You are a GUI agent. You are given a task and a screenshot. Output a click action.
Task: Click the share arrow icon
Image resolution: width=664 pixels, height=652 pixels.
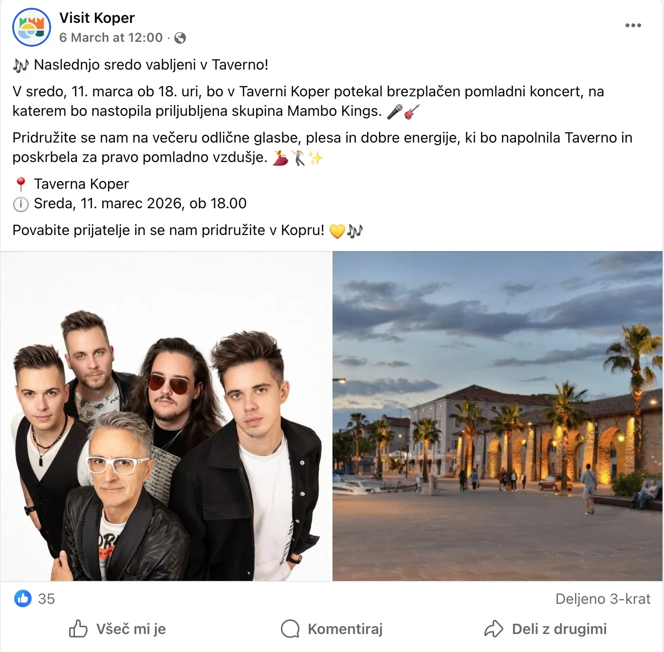click(x=494, y=629)
